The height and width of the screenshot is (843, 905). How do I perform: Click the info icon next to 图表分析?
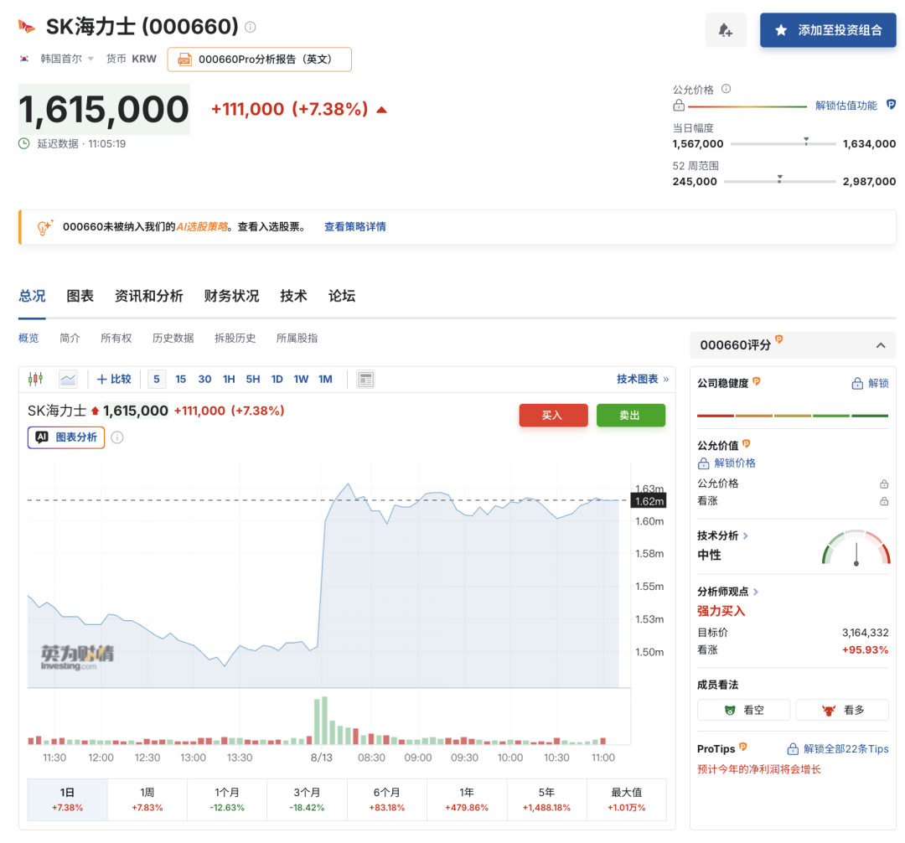tap(117, 437)
